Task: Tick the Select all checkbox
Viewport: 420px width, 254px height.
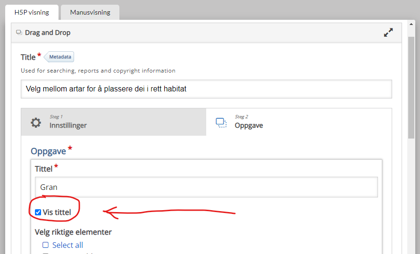Action: click(x=45, y=245)
